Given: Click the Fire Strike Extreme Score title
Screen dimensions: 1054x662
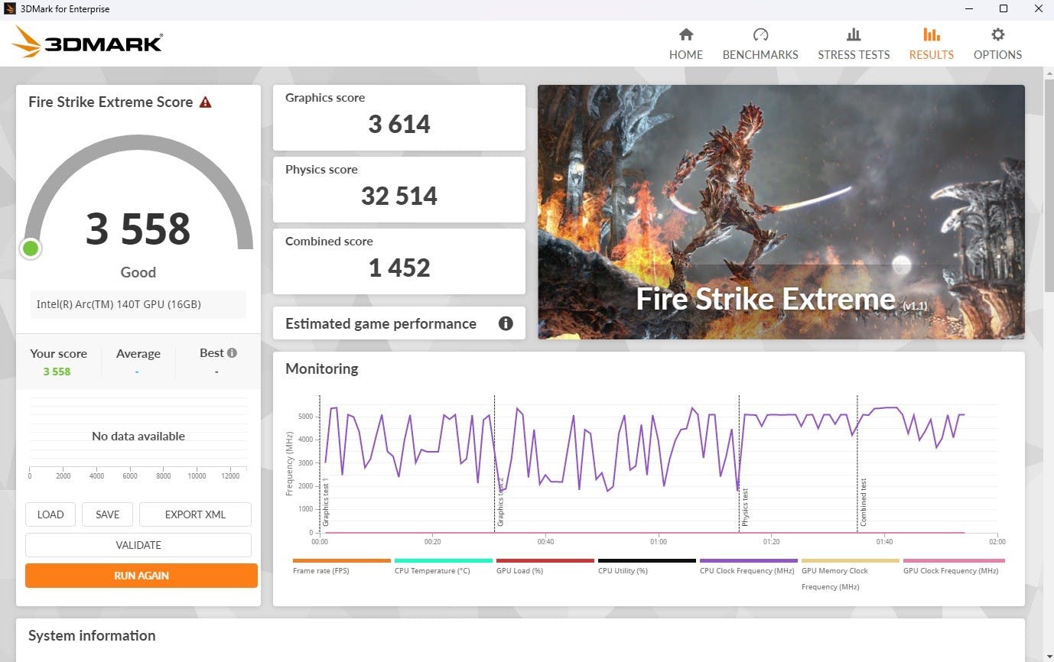Looking at the screenshot, I should [x=111, y=102].
